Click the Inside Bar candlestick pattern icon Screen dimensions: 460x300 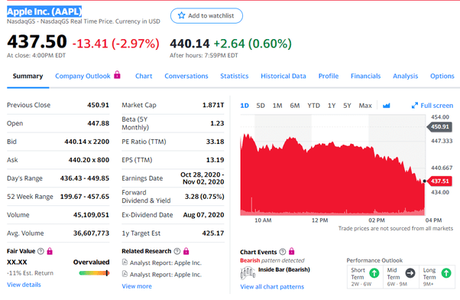(x=248, y=272)
